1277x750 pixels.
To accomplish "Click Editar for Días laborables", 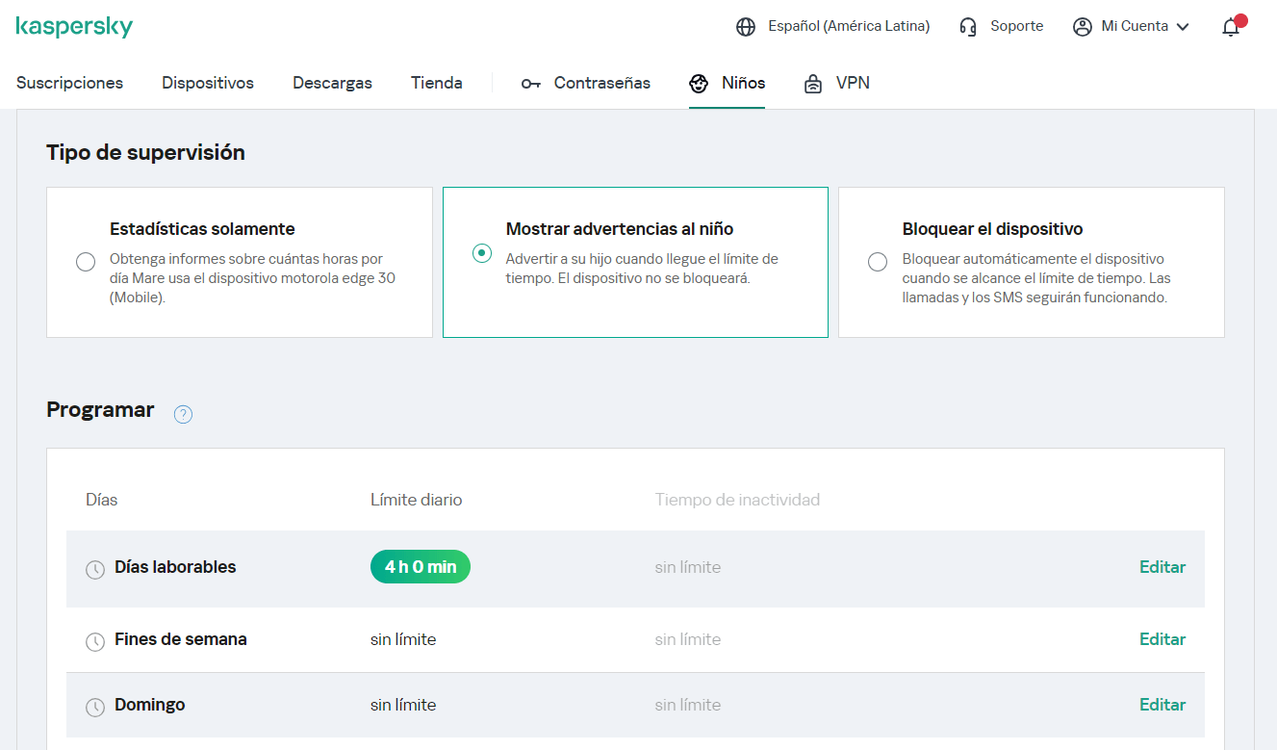I will 1162,567.
